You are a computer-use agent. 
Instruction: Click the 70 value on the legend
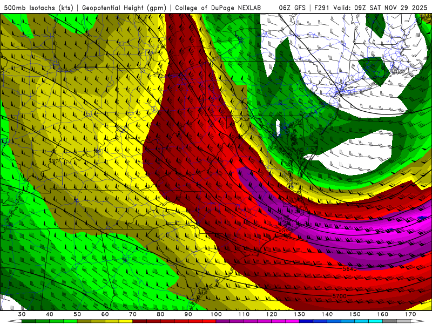(133, 314)
